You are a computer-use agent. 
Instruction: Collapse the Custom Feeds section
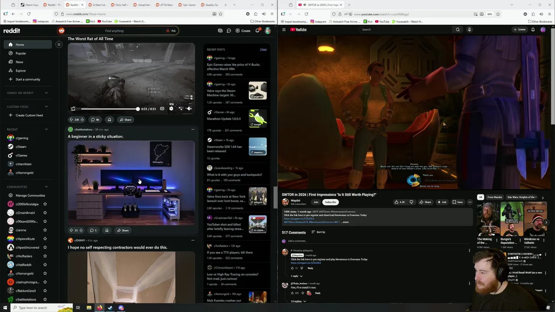[46, 107]
